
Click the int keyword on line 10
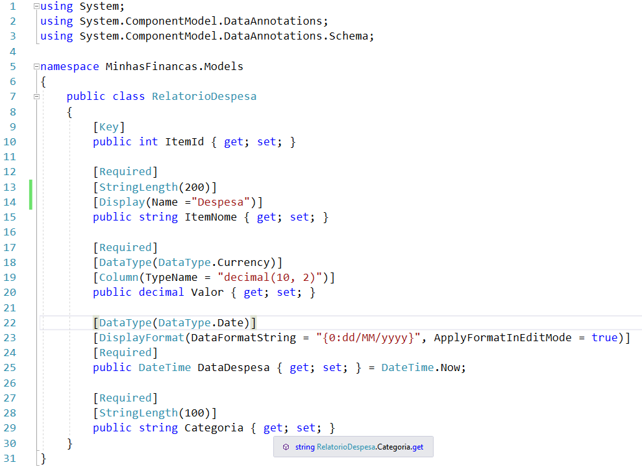coord(148,142)
